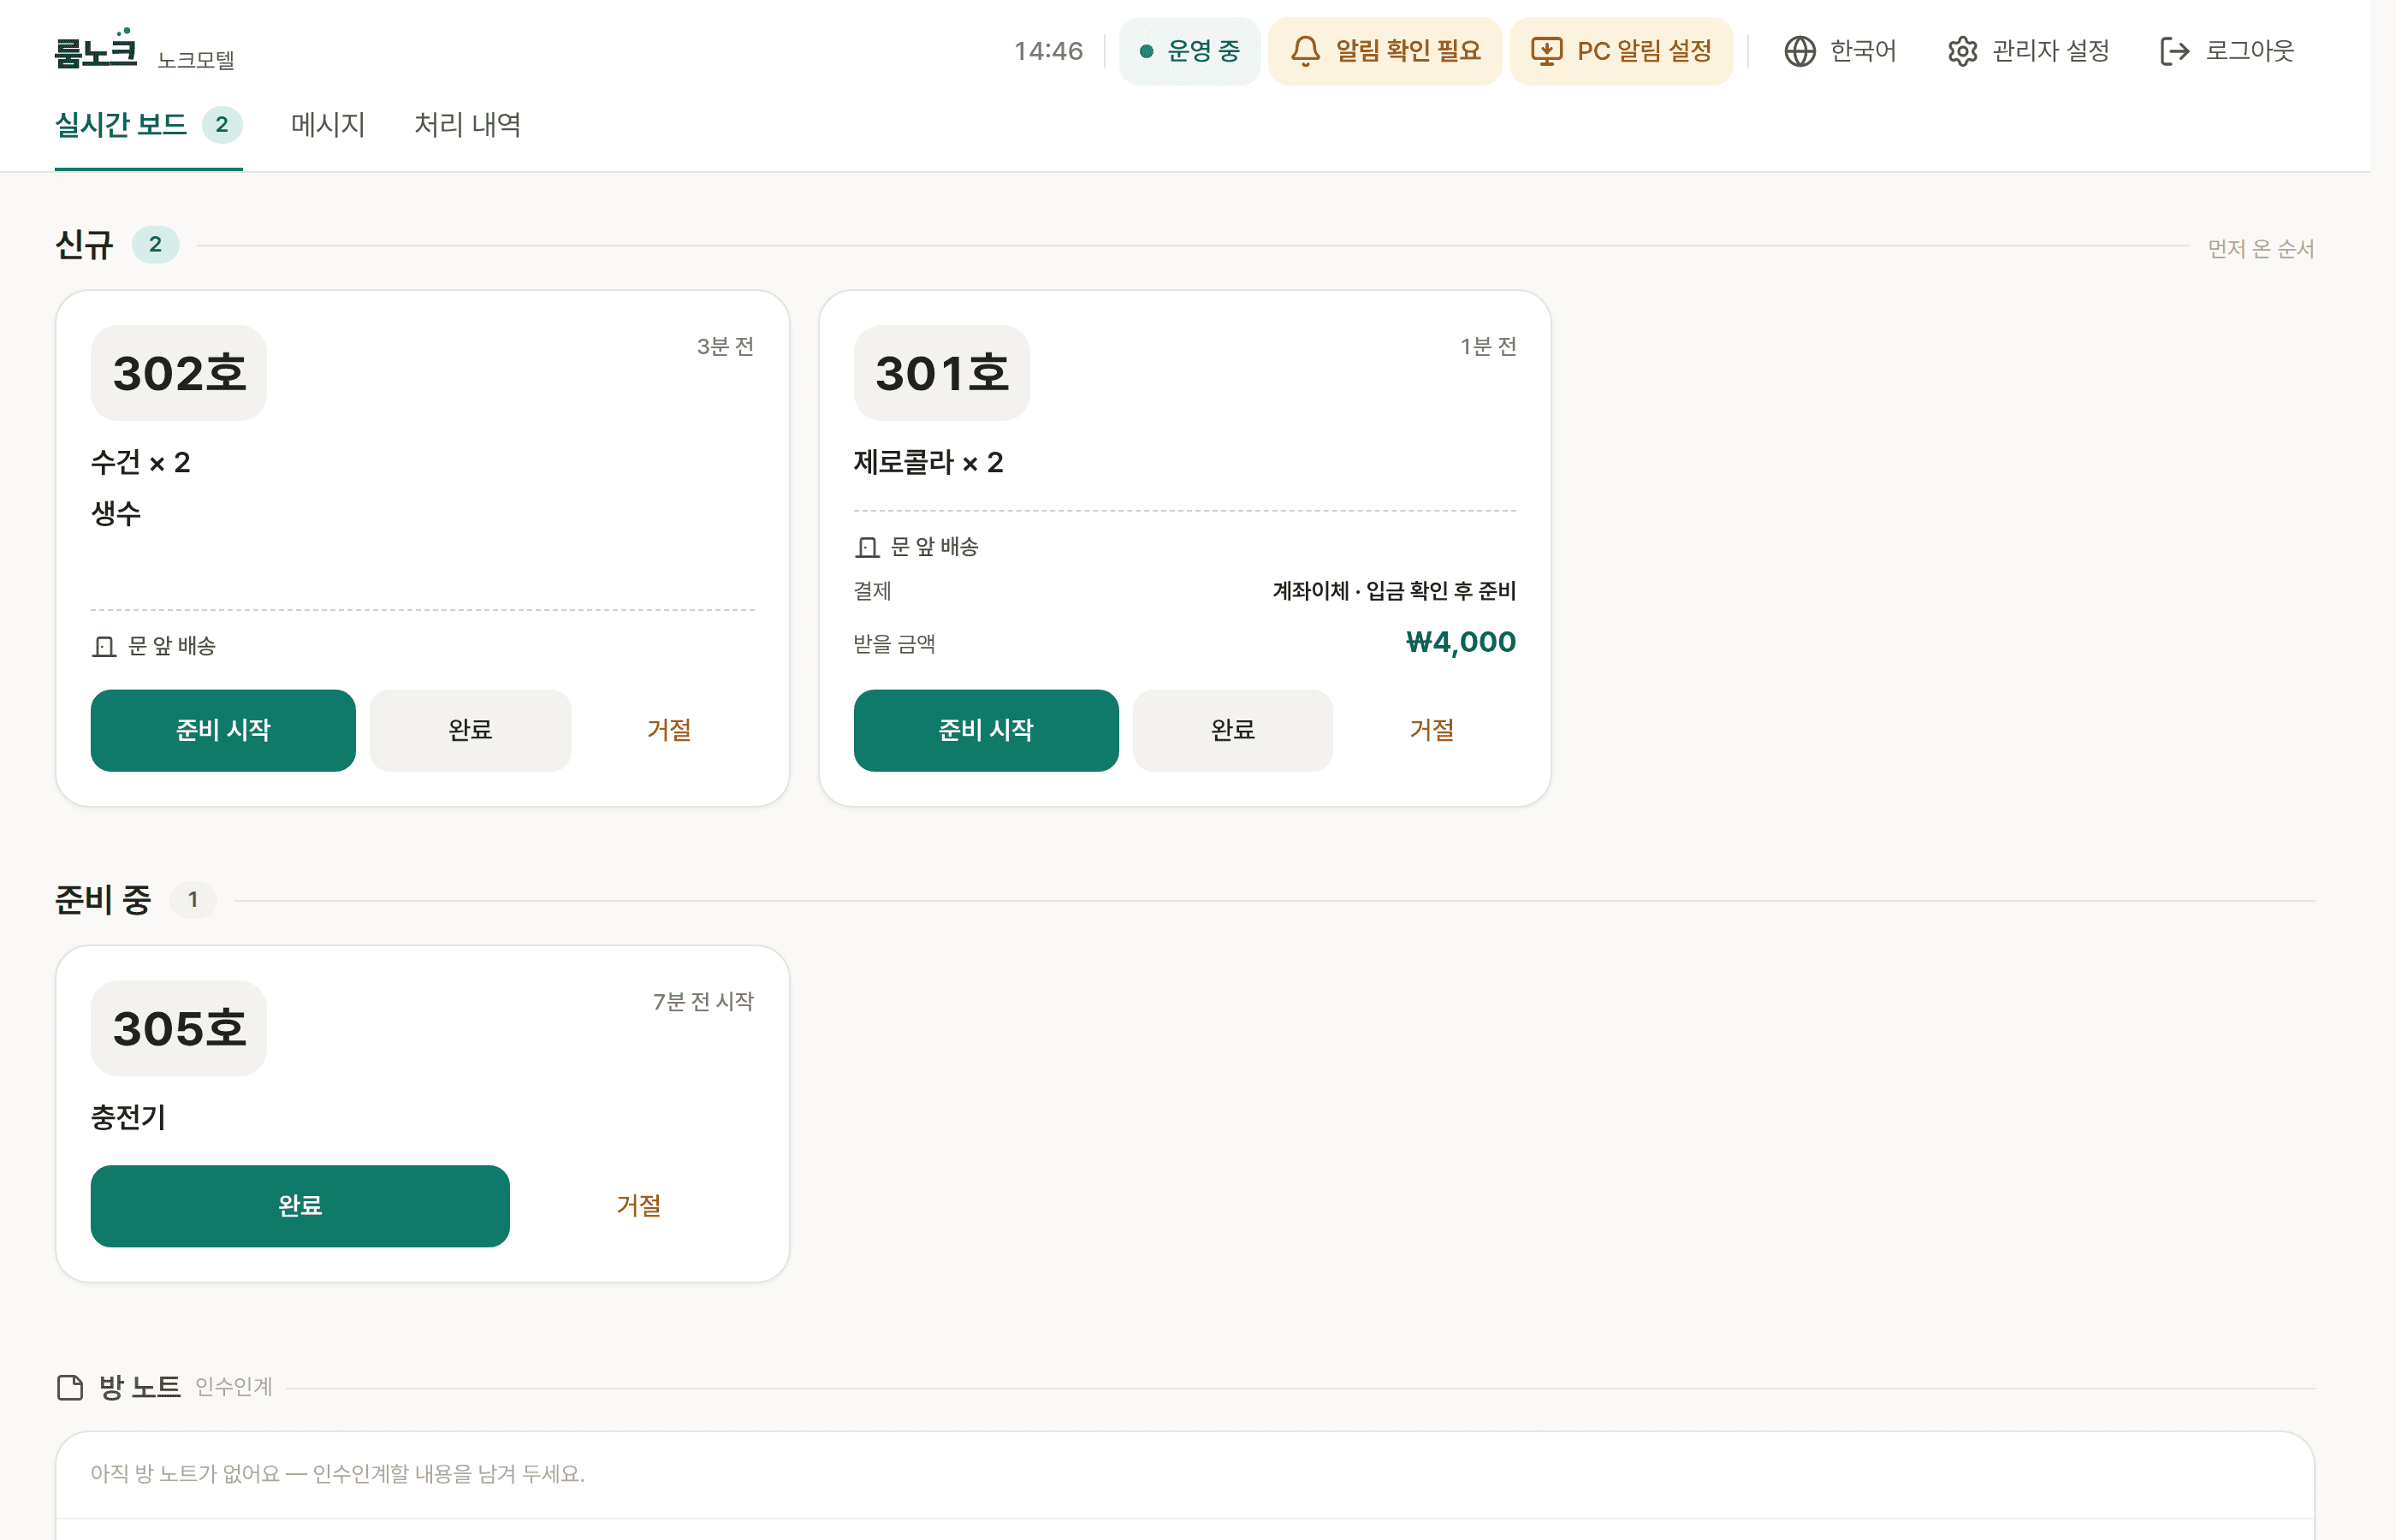Click the bell icon for 알림 확인 필요
Screen dimensions: 2396x1540
click(x=1305, y=51)
